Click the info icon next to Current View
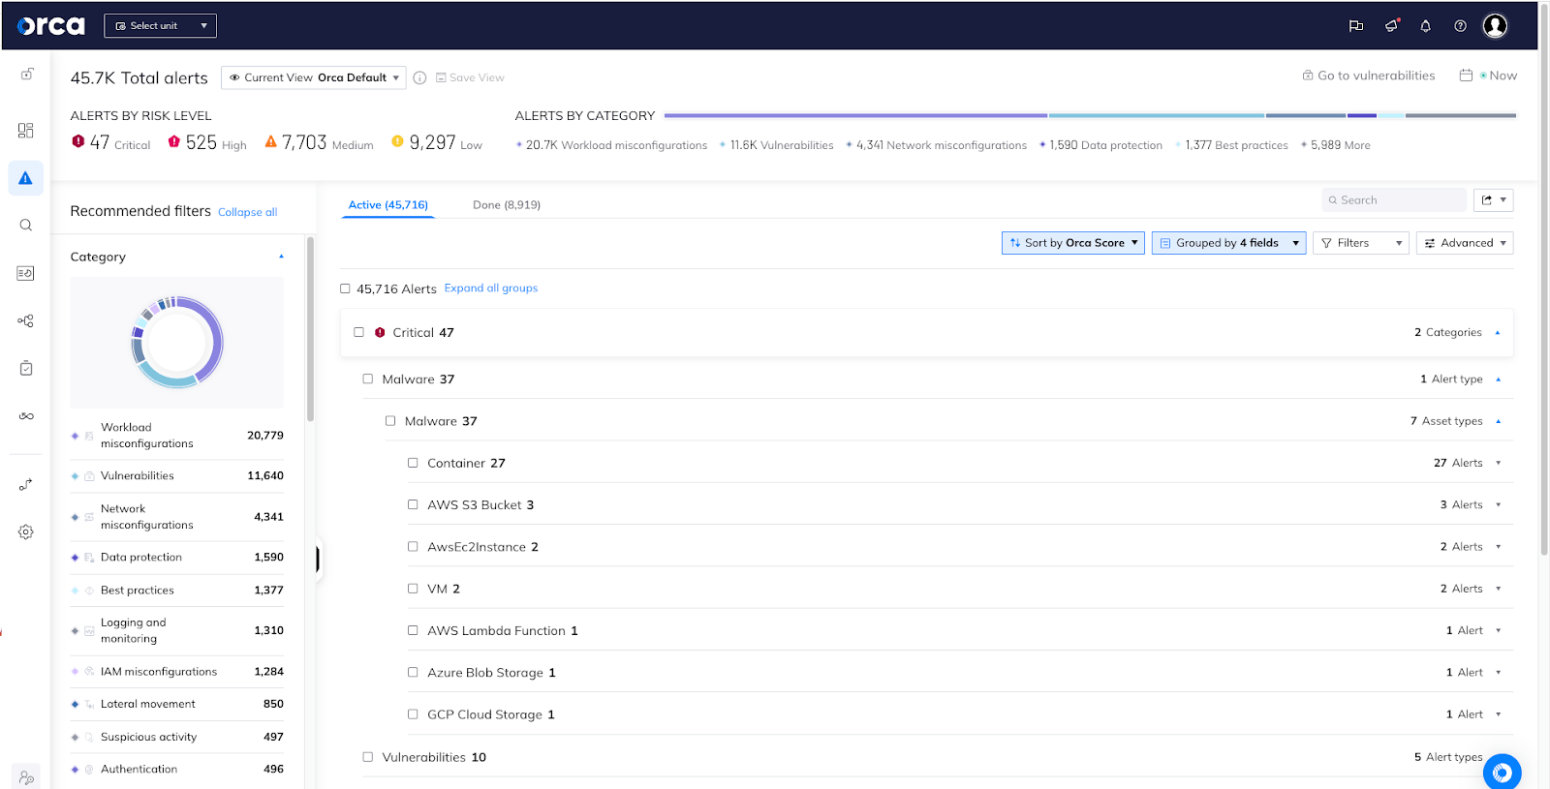This screenshot has height=789, width=1550. point(419,77)
